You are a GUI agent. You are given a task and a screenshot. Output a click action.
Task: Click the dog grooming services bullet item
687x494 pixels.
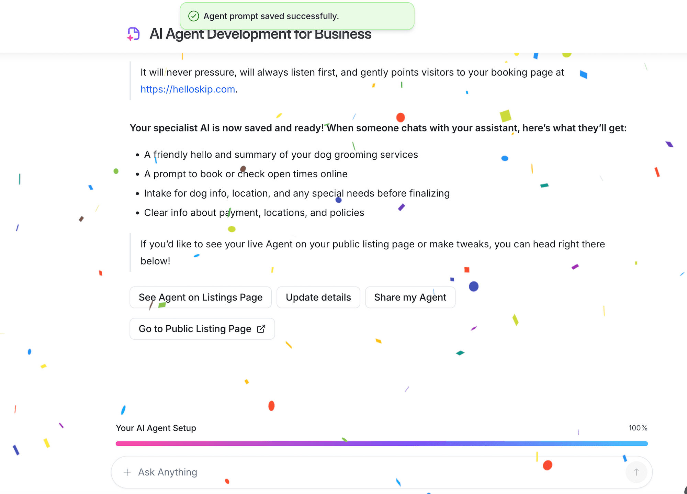tap(281, 155)
